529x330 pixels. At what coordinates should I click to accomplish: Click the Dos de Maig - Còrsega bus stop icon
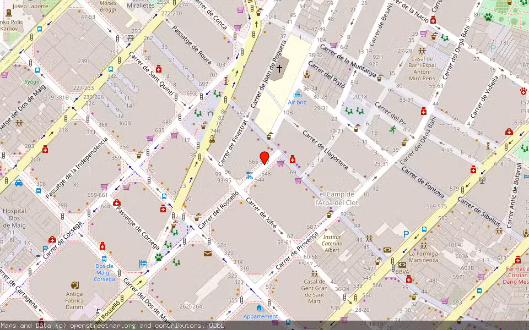(x=104, y=259)
